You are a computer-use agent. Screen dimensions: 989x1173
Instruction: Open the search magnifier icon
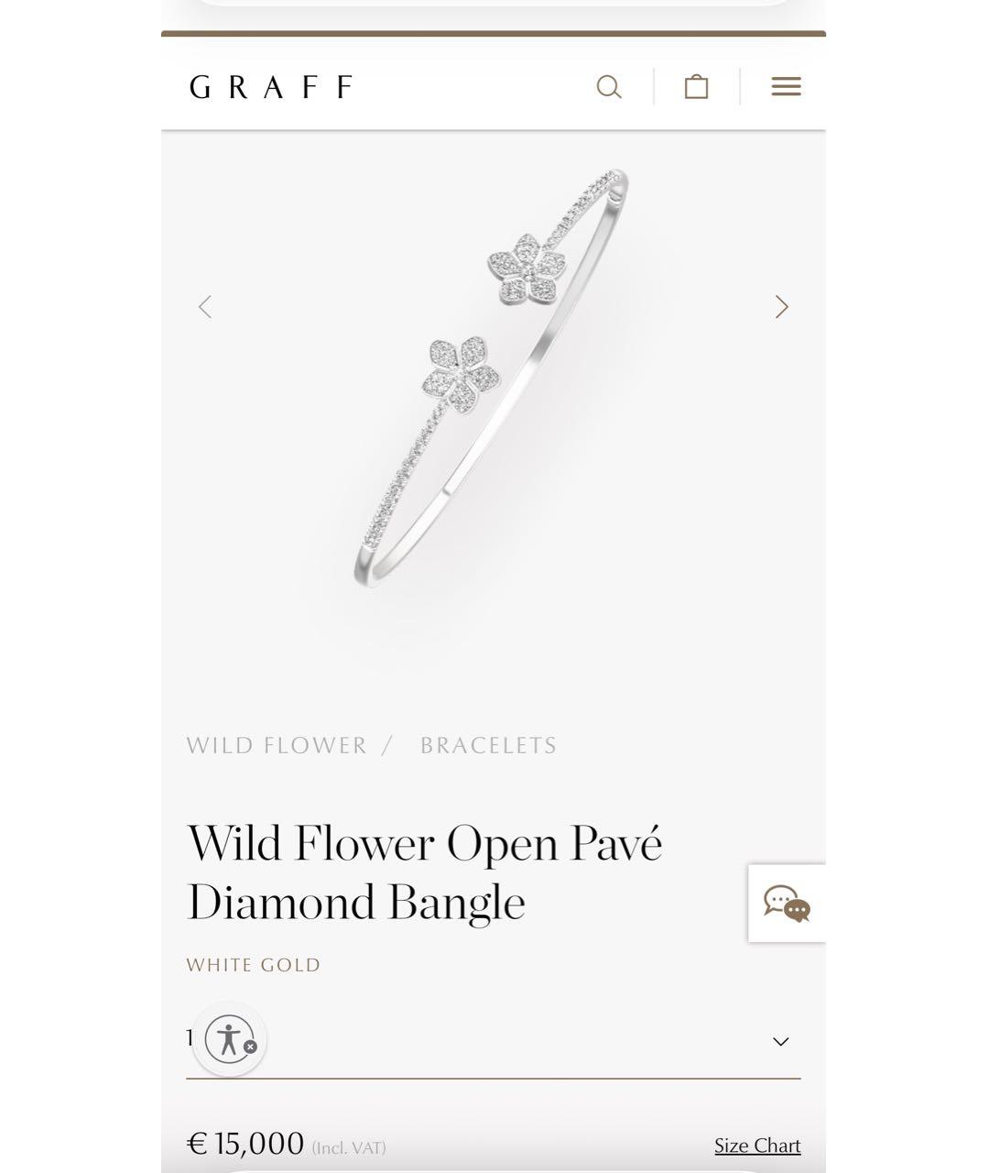(x=609, y=87)
